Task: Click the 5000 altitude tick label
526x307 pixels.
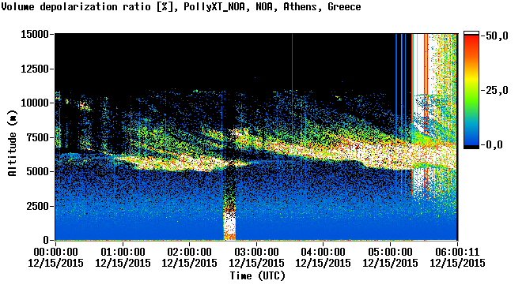Action: pyautogui.click(x=38, y=171)
